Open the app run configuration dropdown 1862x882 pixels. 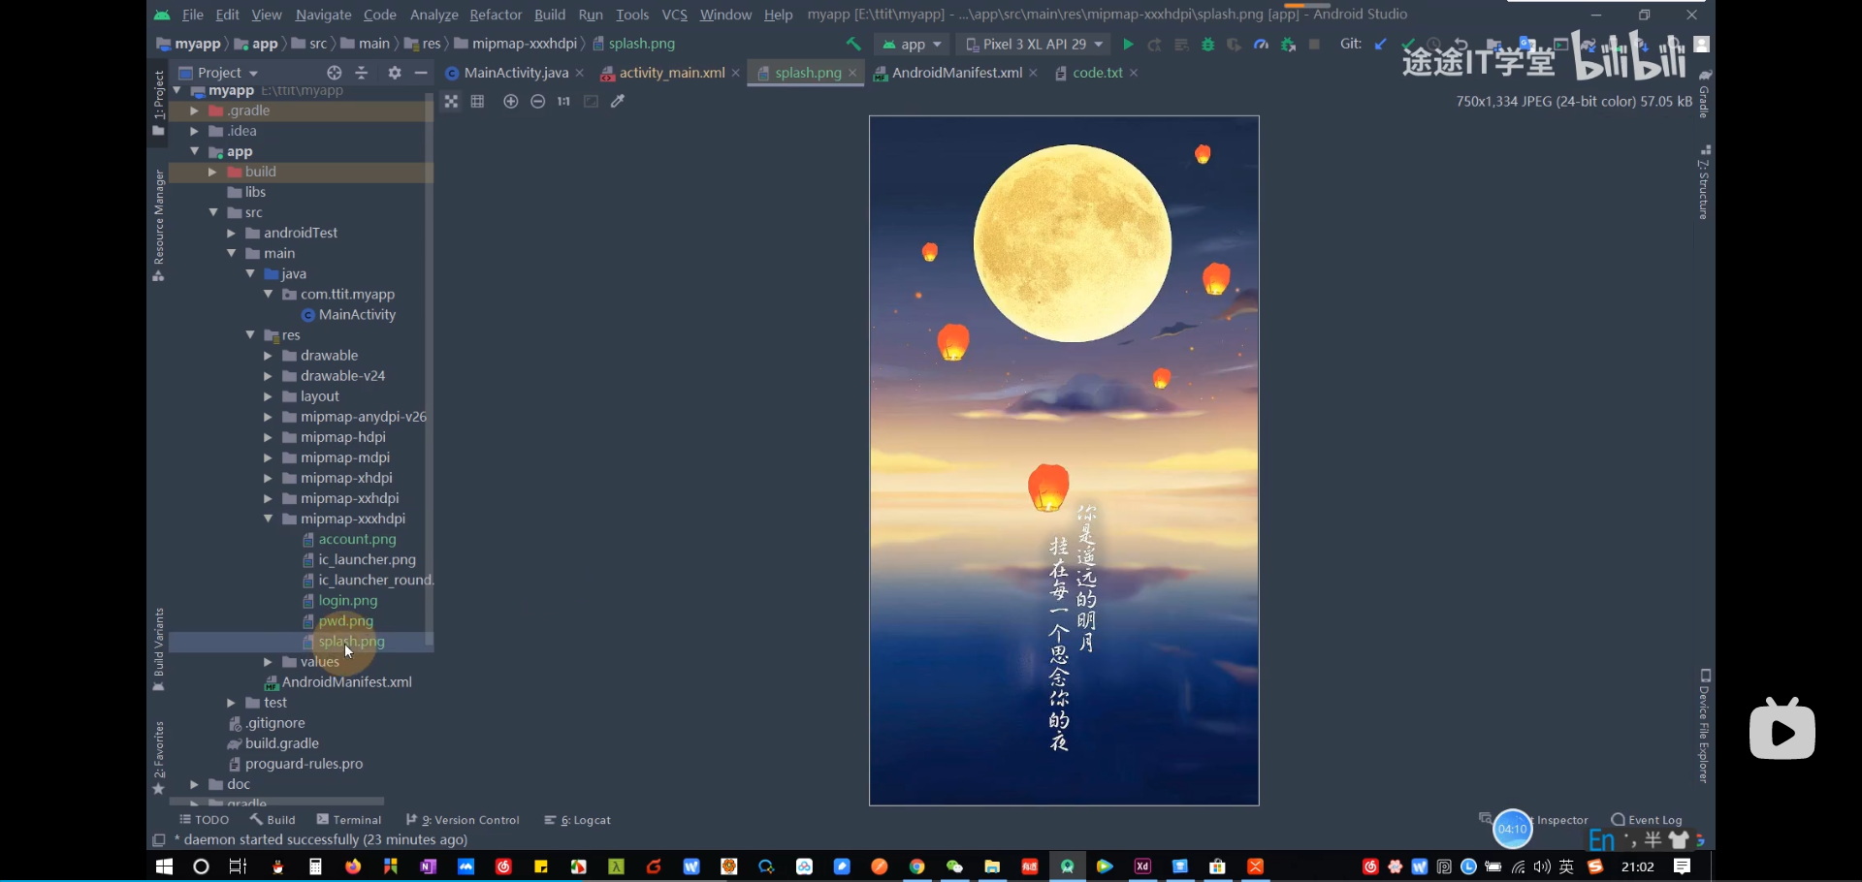[x=912, y=45]
